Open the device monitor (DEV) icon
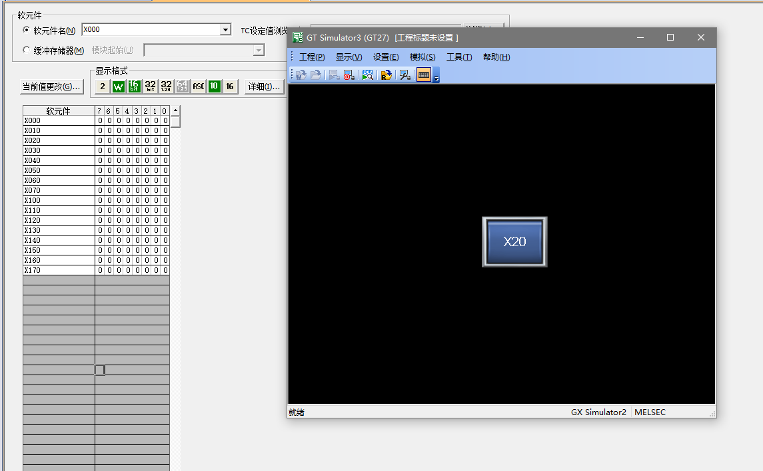 367,75
